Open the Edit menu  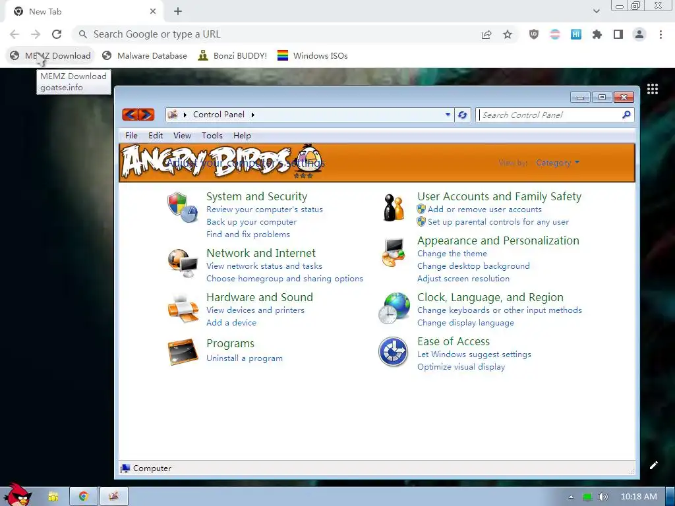(x=156, y=136)
